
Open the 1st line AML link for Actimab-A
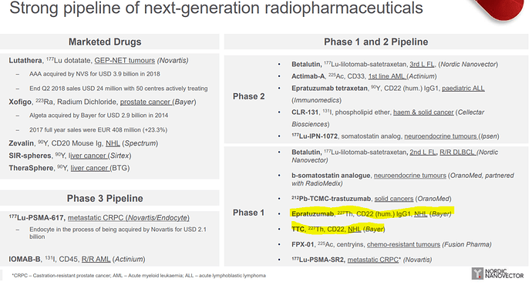387,76
